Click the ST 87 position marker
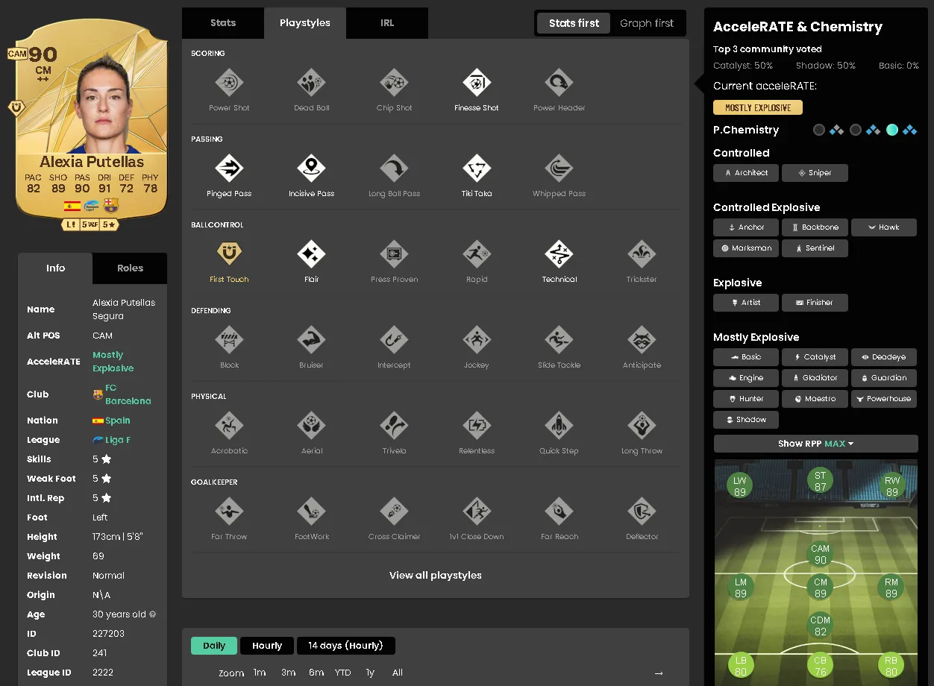This screenshot has width=934, height=686. pyautogui.click(x=821, y=481)
